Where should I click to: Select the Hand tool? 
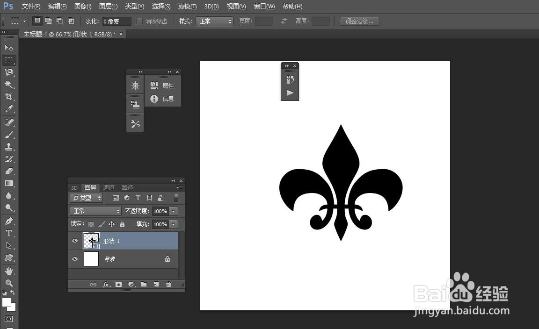point(9,271)
